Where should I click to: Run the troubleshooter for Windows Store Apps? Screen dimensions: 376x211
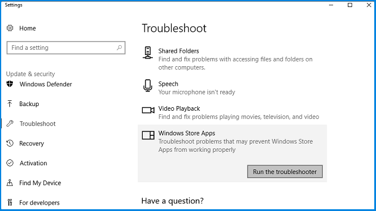coord(285,172)
